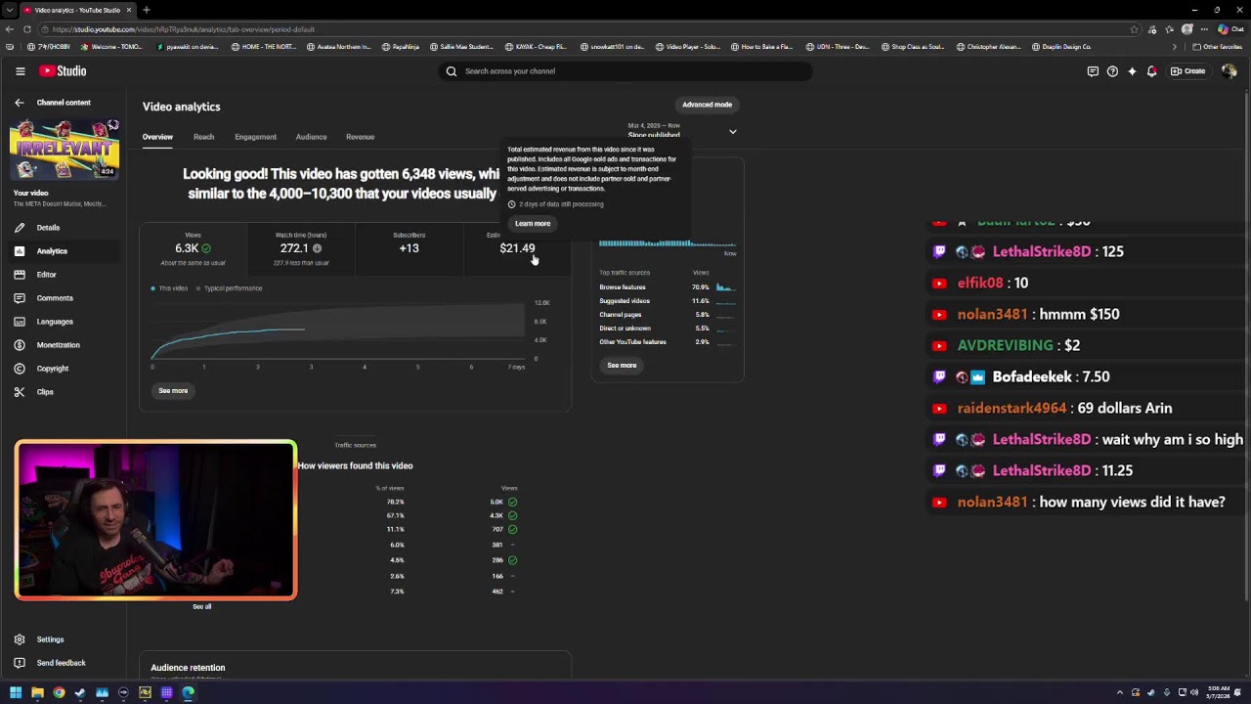Select the $21.49 estimated revenue card
Viewport: 1251px width, 704px height.
tap(517, 249)
